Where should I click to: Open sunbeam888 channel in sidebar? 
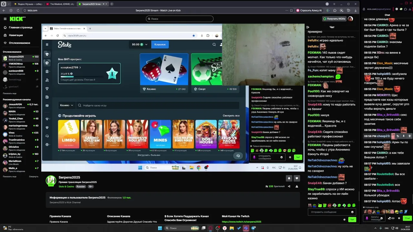pyautogui.click(x=21, y=72)
